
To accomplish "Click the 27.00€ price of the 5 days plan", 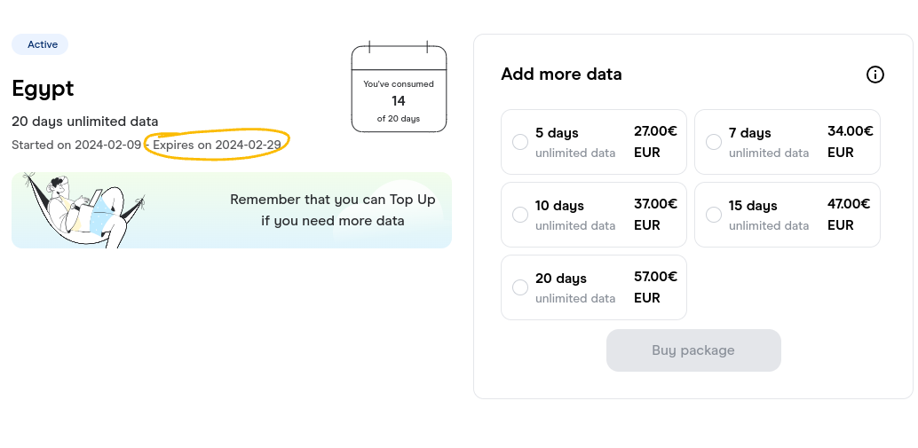I will 655,131.
